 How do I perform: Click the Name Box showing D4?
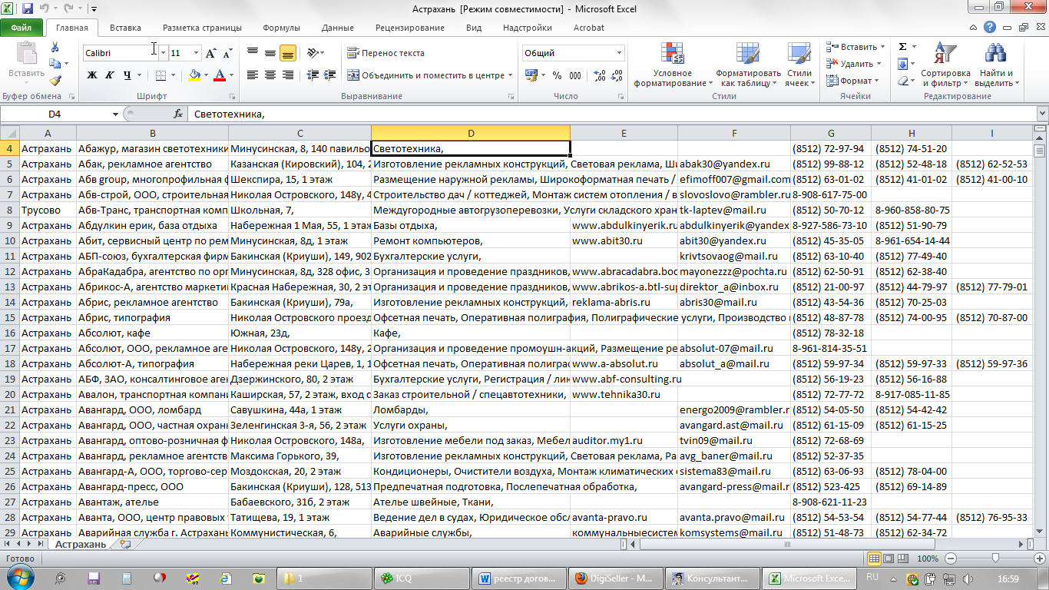point(54,114)
